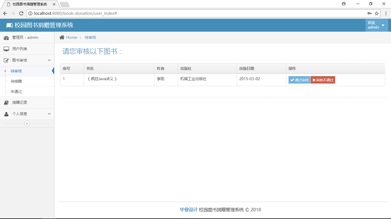
Task: Click book title 《 疯狂Java讲义 》
Action: [102, 79]
